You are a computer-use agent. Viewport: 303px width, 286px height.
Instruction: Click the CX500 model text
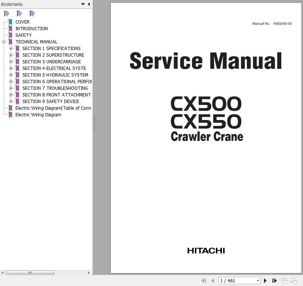(x=206, y=104)
